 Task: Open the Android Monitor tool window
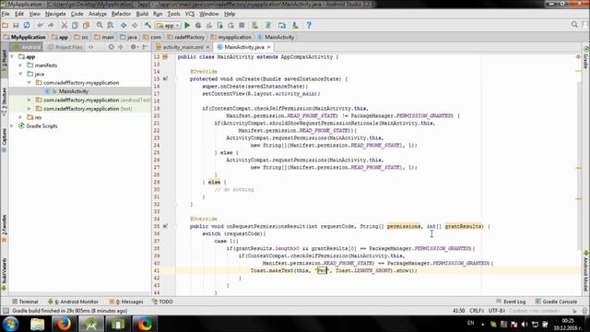74,302
